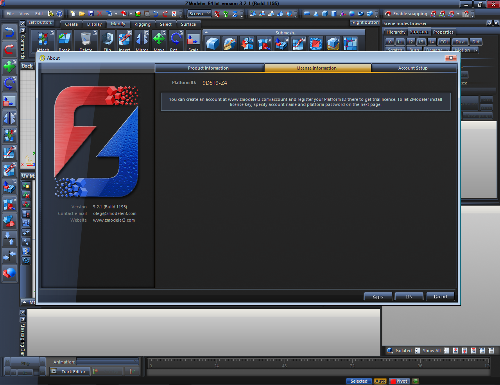Toggle the L0 detail level button
This screenshot has height=385, width=500.
[x=389, y=42]
